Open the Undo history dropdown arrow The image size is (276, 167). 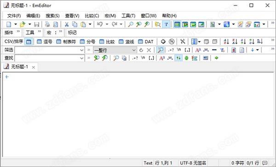tap(107, 24)
